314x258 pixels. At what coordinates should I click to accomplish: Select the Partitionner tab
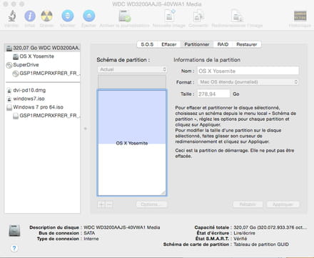(x=197, y=44)
